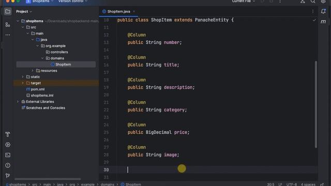
Task: Open main toolbar more actions menu
Action: (280, 2)
